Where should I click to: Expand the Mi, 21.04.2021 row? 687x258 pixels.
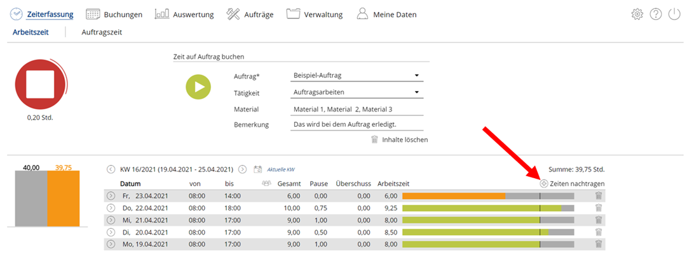[111, 220]
